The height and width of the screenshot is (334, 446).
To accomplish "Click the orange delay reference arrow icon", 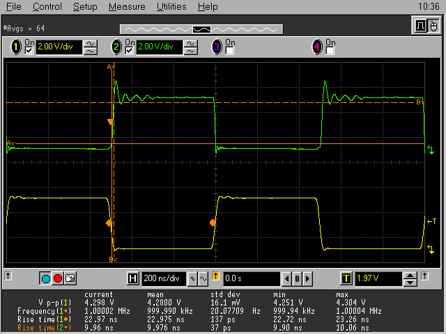I will [x=215, y=276].
